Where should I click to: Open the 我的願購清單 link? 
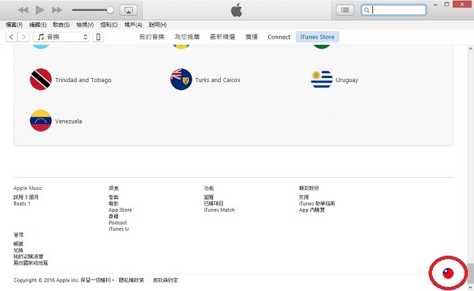28,256
